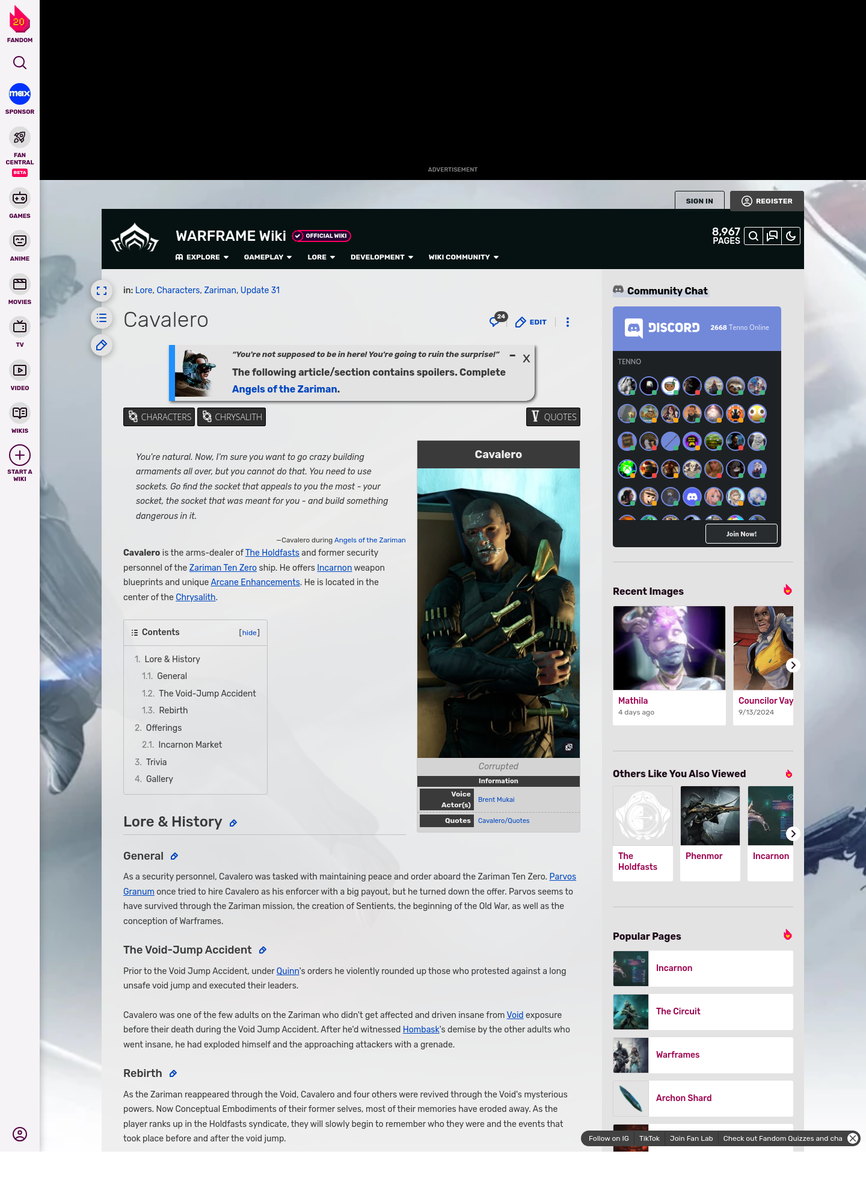Viewport: 866px width, 1204px height.
Task: Hide the Contents table
Action: [x=250, y=633]
